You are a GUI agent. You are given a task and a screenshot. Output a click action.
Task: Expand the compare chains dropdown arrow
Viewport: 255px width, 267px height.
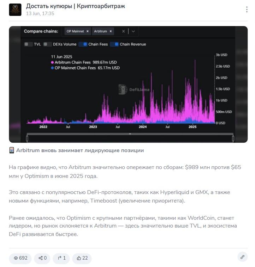[133, 31]
